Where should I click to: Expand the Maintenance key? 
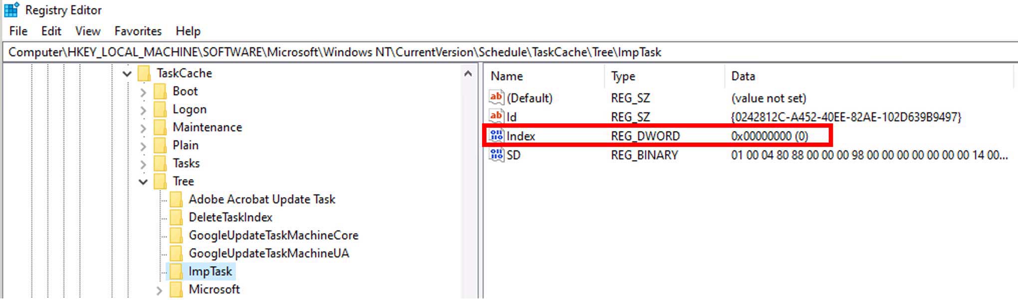tap(143, 128)
